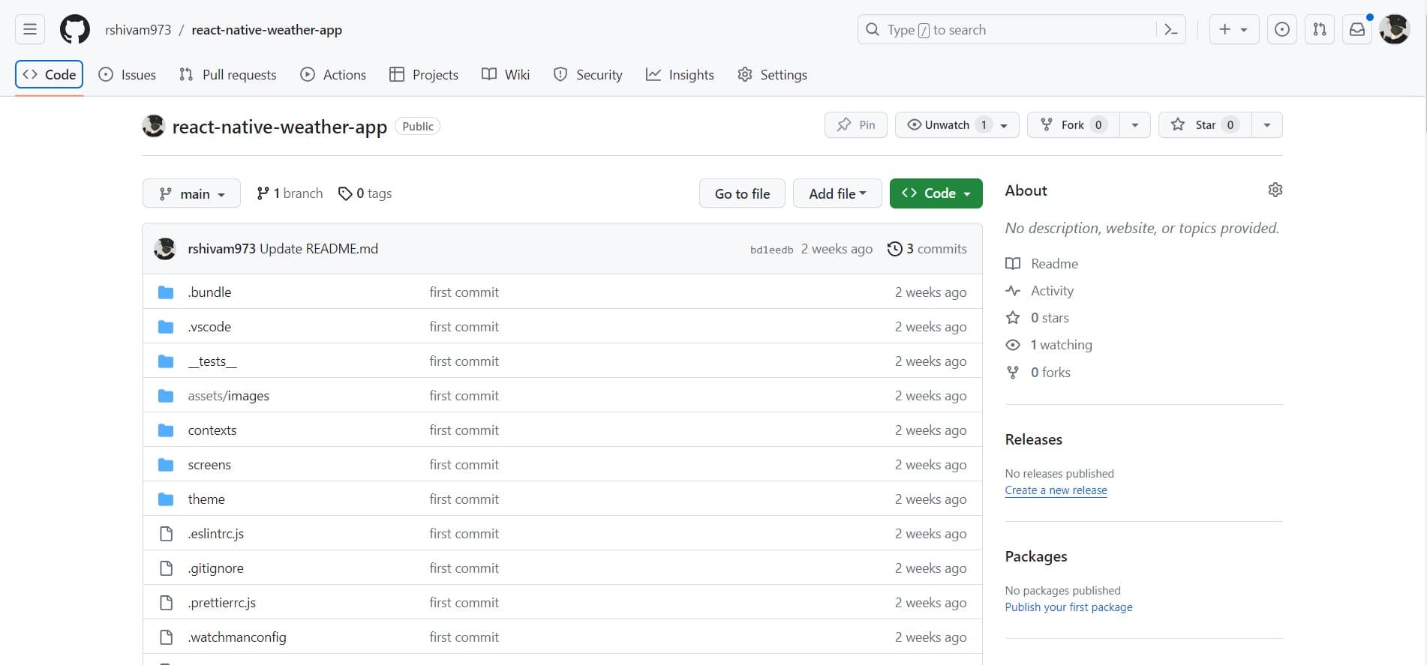
Task: Click the tags icon
Action: [345, 193]
